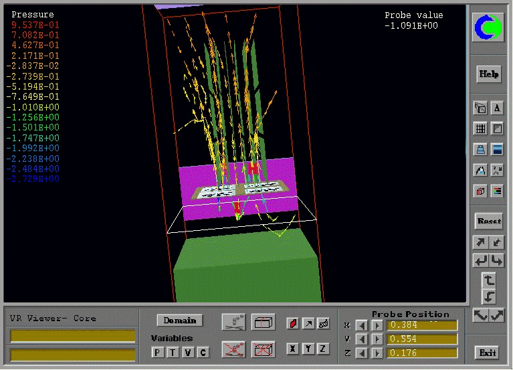Increase probe X position with right arrow
The width and height of the screenshot is (513, 370).
[377, 325]
